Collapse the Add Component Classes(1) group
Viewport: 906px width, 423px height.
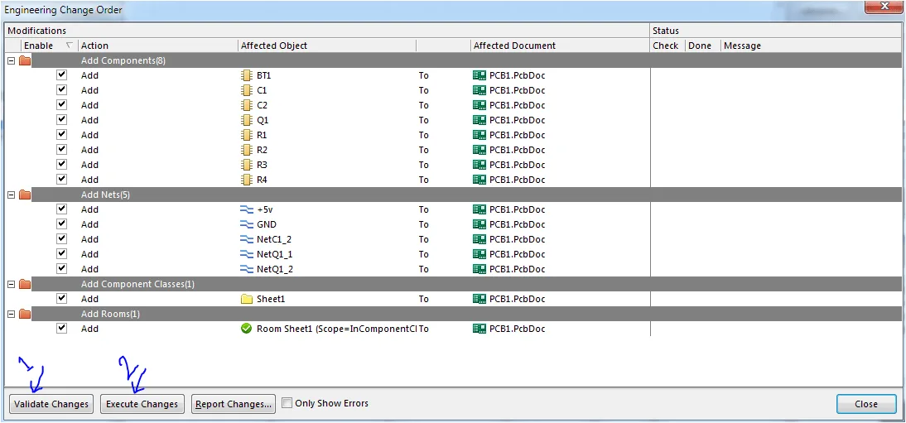tap(11, 284)
